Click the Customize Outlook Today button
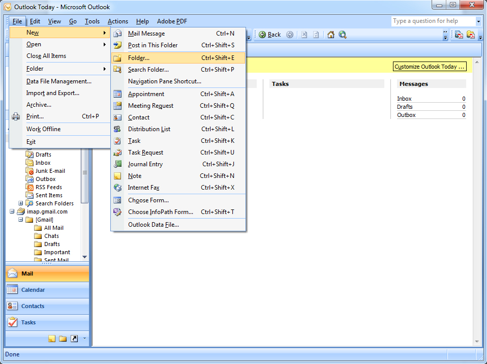Viewport: 487px width, 364px height. point(430,67)
